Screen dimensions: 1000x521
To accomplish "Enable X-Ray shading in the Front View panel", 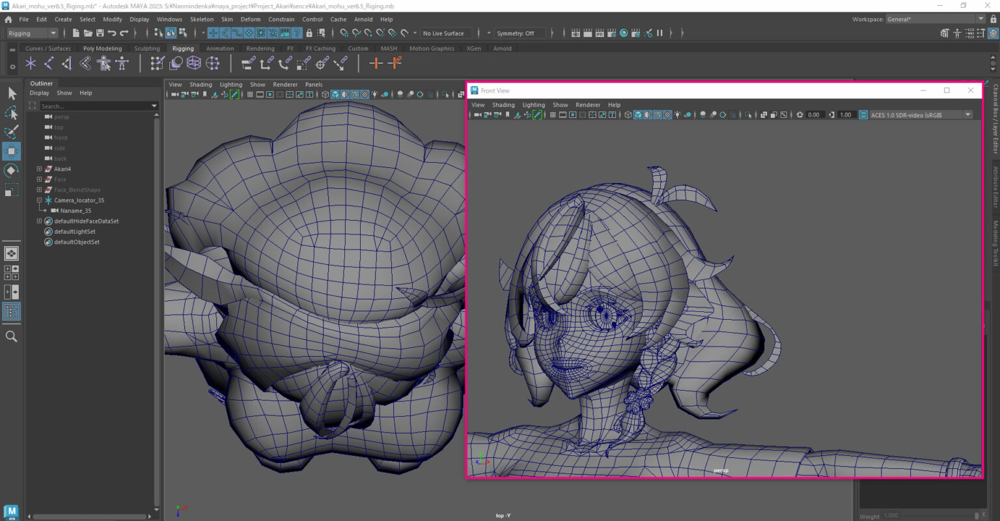I will tap(667, 115).
